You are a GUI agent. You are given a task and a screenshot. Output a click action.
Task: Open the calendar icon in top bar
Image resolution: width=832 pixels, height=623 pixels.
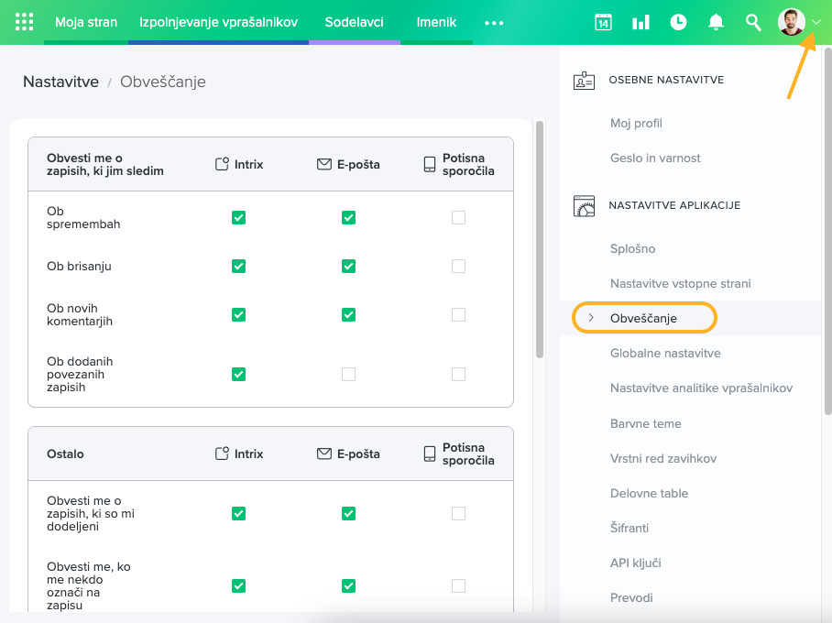click(x=603, y=23)
